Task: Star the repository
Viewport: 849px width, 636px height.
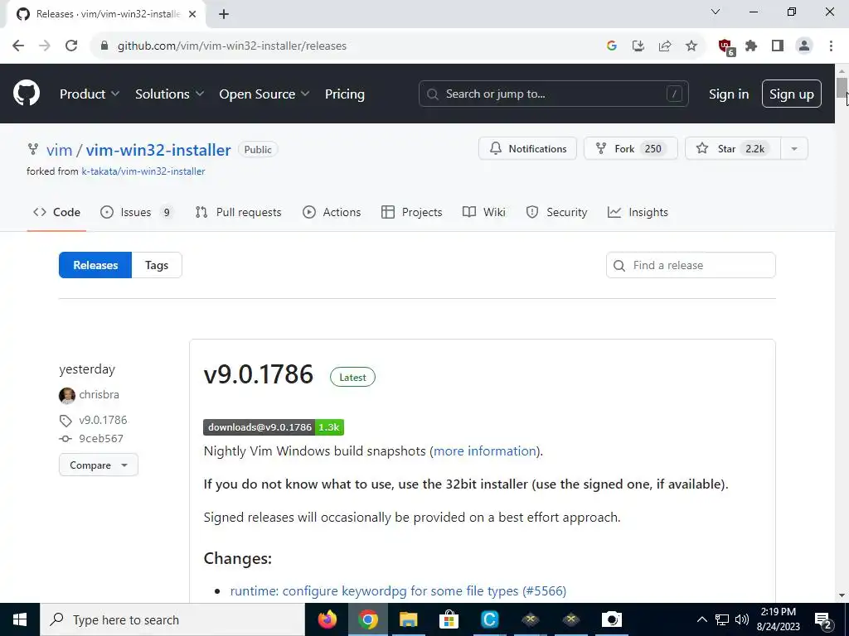Action: [x=733, y=149]
